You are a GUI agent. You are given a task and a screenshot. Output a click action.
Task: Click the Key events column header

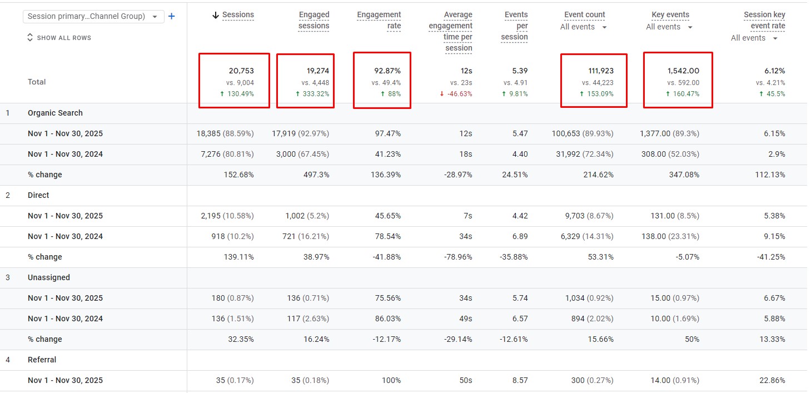670,15
